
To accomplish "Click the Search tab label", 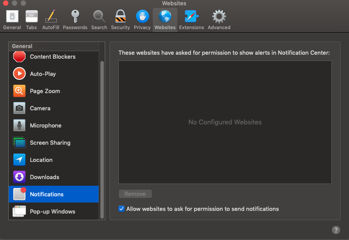I will click(x=99, y=27).
